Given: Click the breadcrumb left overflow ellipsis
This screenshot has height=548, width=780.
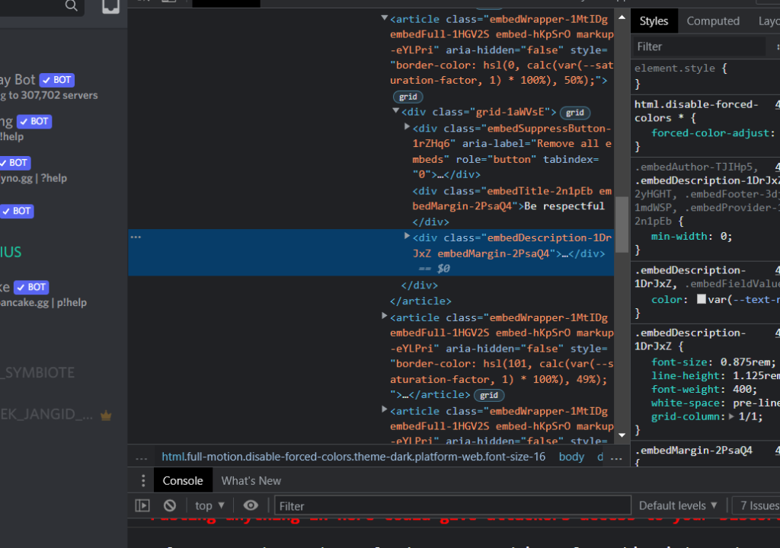Looking at the screenshot, I should (x=142, y=457).
